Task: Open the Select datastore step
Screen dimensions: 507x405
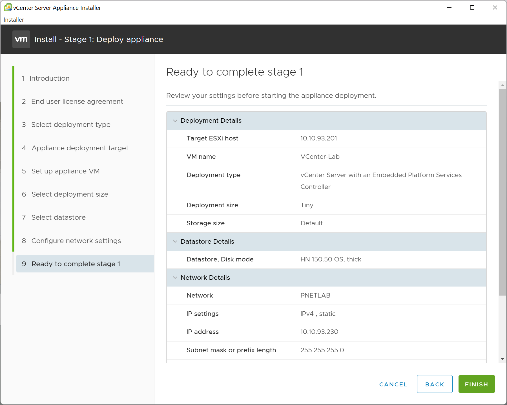Action: click(x=58, y=217)
